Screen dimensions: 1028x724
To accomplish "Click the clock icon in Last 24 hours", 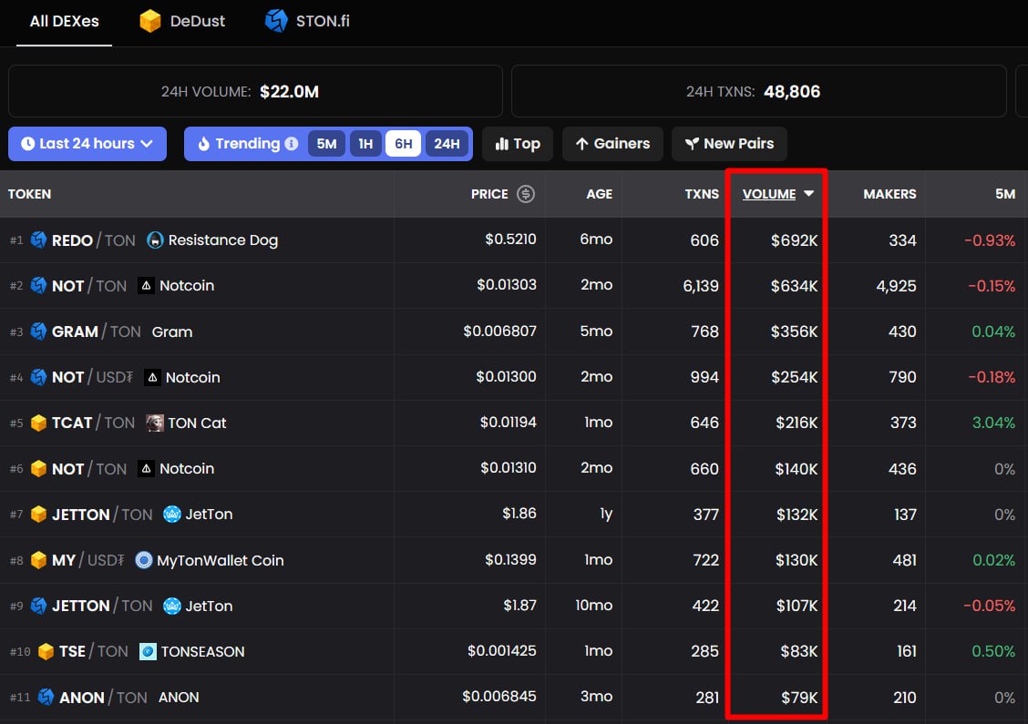I will (x=27, y=144).
